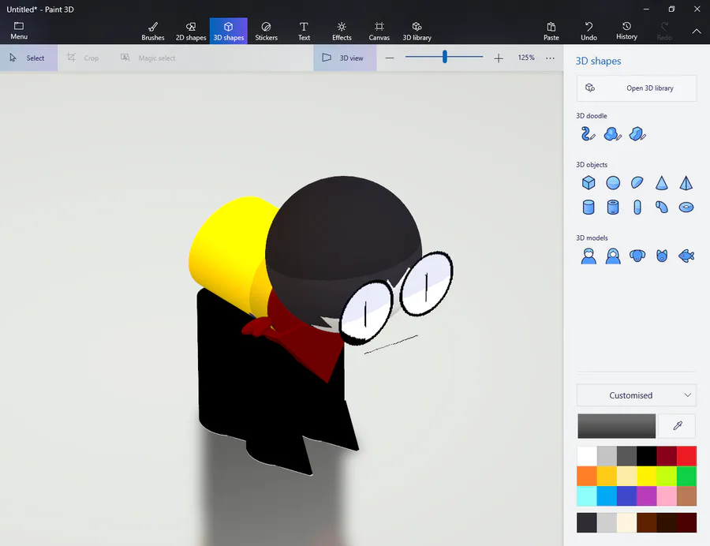This screenshot has height=546, width=710.
Task: Add the man 3D model
Action: [589, 256]
